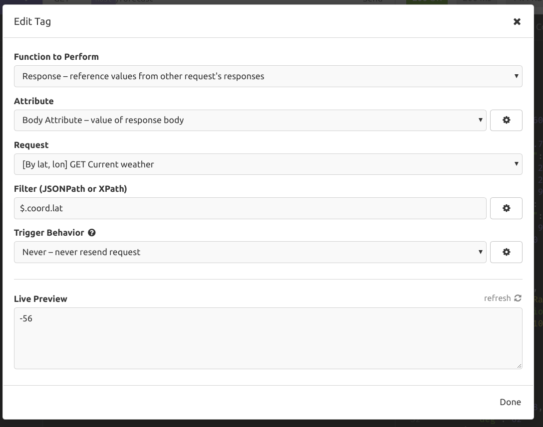
Task: Click the disclosure arrow on Function to Perform
Action: pos(517,76)
